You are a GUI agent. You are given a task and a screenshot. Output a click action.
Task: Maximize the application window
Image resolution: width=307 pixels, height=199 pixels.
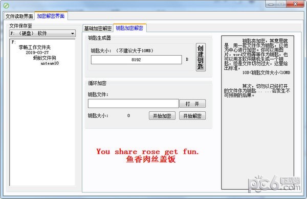(x=281, y=4)
